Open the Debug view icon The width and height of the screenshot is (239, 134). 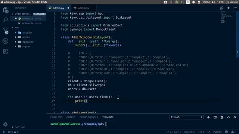5,41
